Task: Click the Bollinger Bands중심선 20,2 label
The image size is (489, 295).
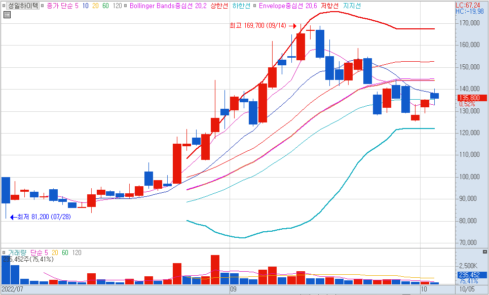Action: click(168, 6)
